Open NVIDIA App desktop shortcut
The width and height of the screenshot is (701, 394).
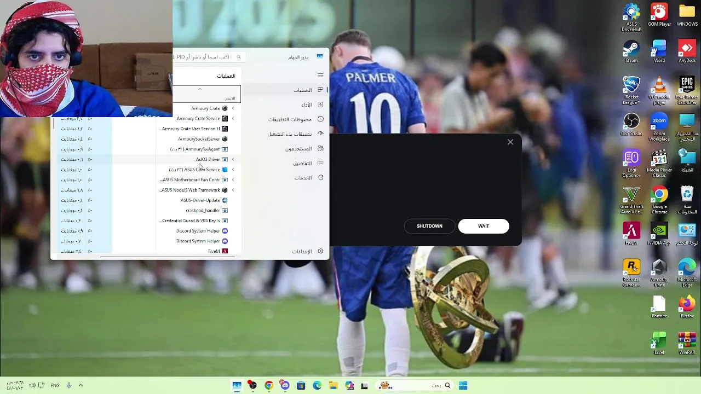(x=659, y=234)
